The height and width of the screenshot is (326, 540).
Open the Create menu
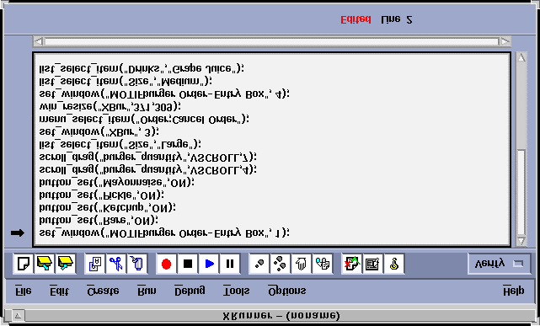tap(103, 291)
